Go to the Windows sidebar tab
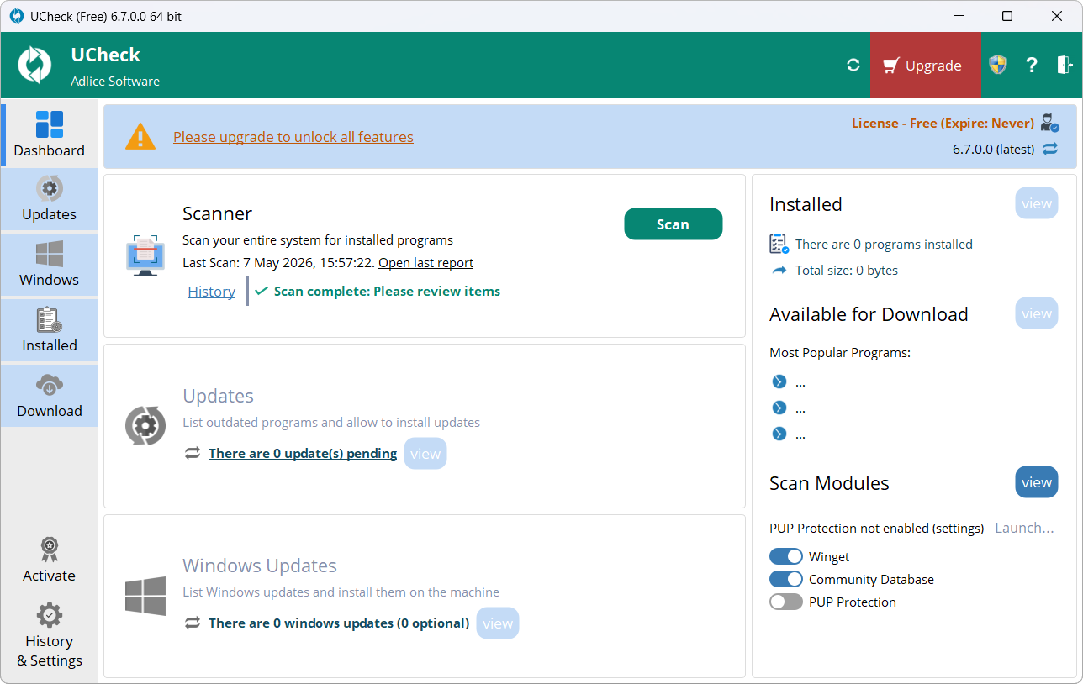 pyautogui.click(x=50, y=265)
